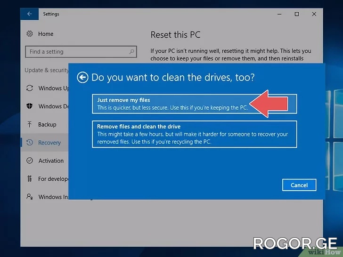Click the Find a setting search box
The height and width of the screenshot is (257, 343).
[x=81, y=52]
